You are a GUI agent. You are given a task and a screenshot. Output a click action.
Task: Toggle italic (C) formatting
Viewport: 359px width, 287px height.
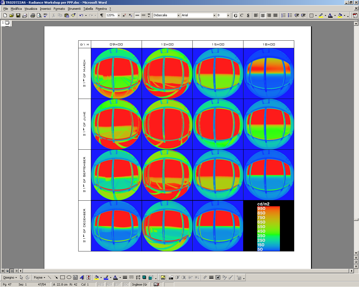(242, 15)
